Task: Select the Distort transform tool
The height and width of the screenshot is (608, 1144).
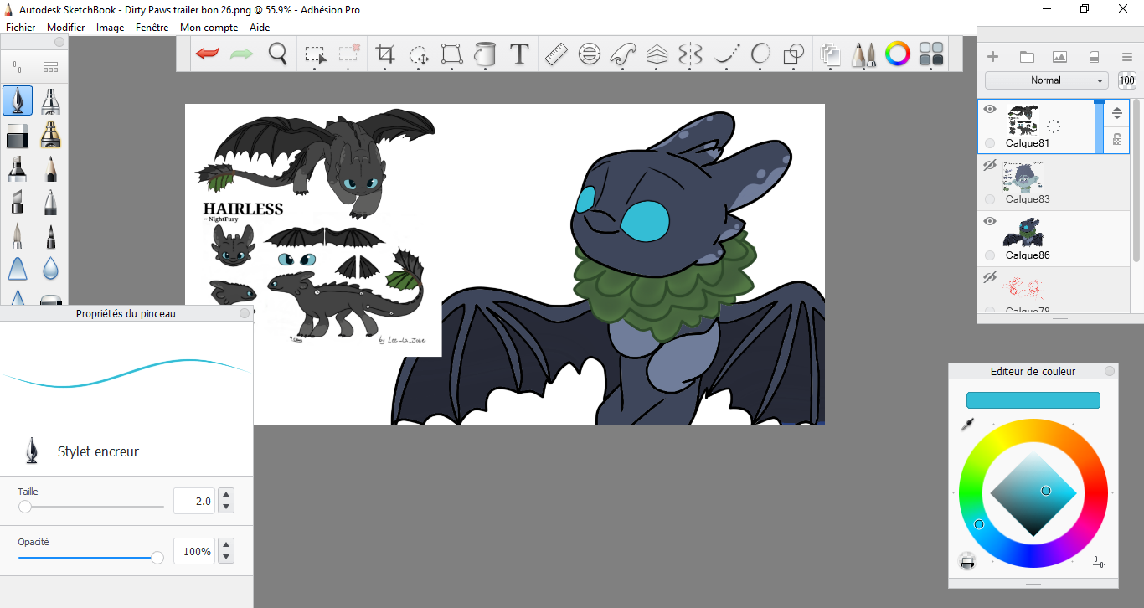Action: 451,54
